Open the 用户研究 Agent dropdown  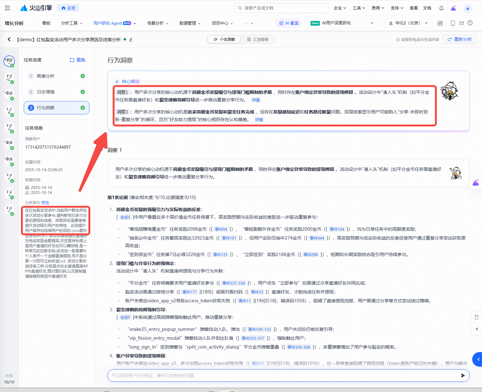point(114,23)
